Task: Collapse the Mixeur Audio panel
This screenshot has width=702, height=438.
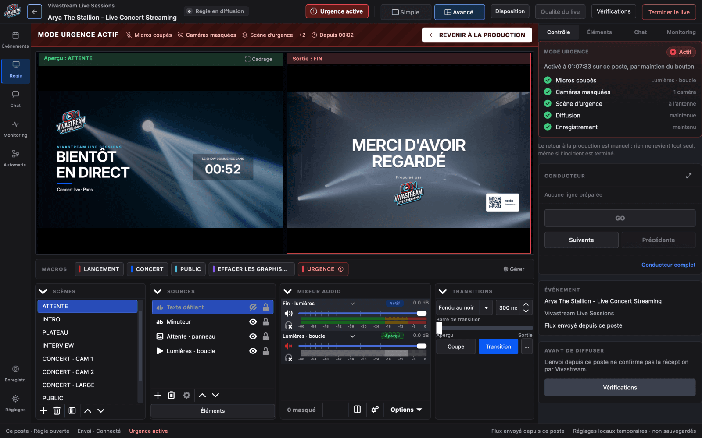Action: pos(288,291)
